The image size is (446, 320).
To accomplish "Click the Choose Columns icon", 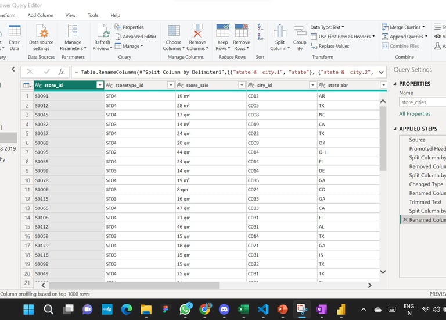I will click(x=173, y=31).
